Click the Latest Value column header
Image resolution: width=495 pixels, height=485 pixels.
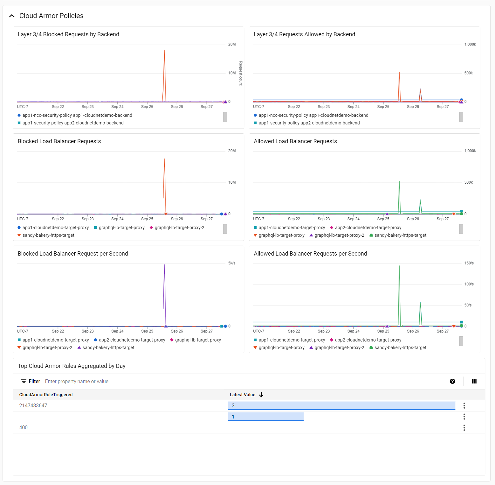243,395
